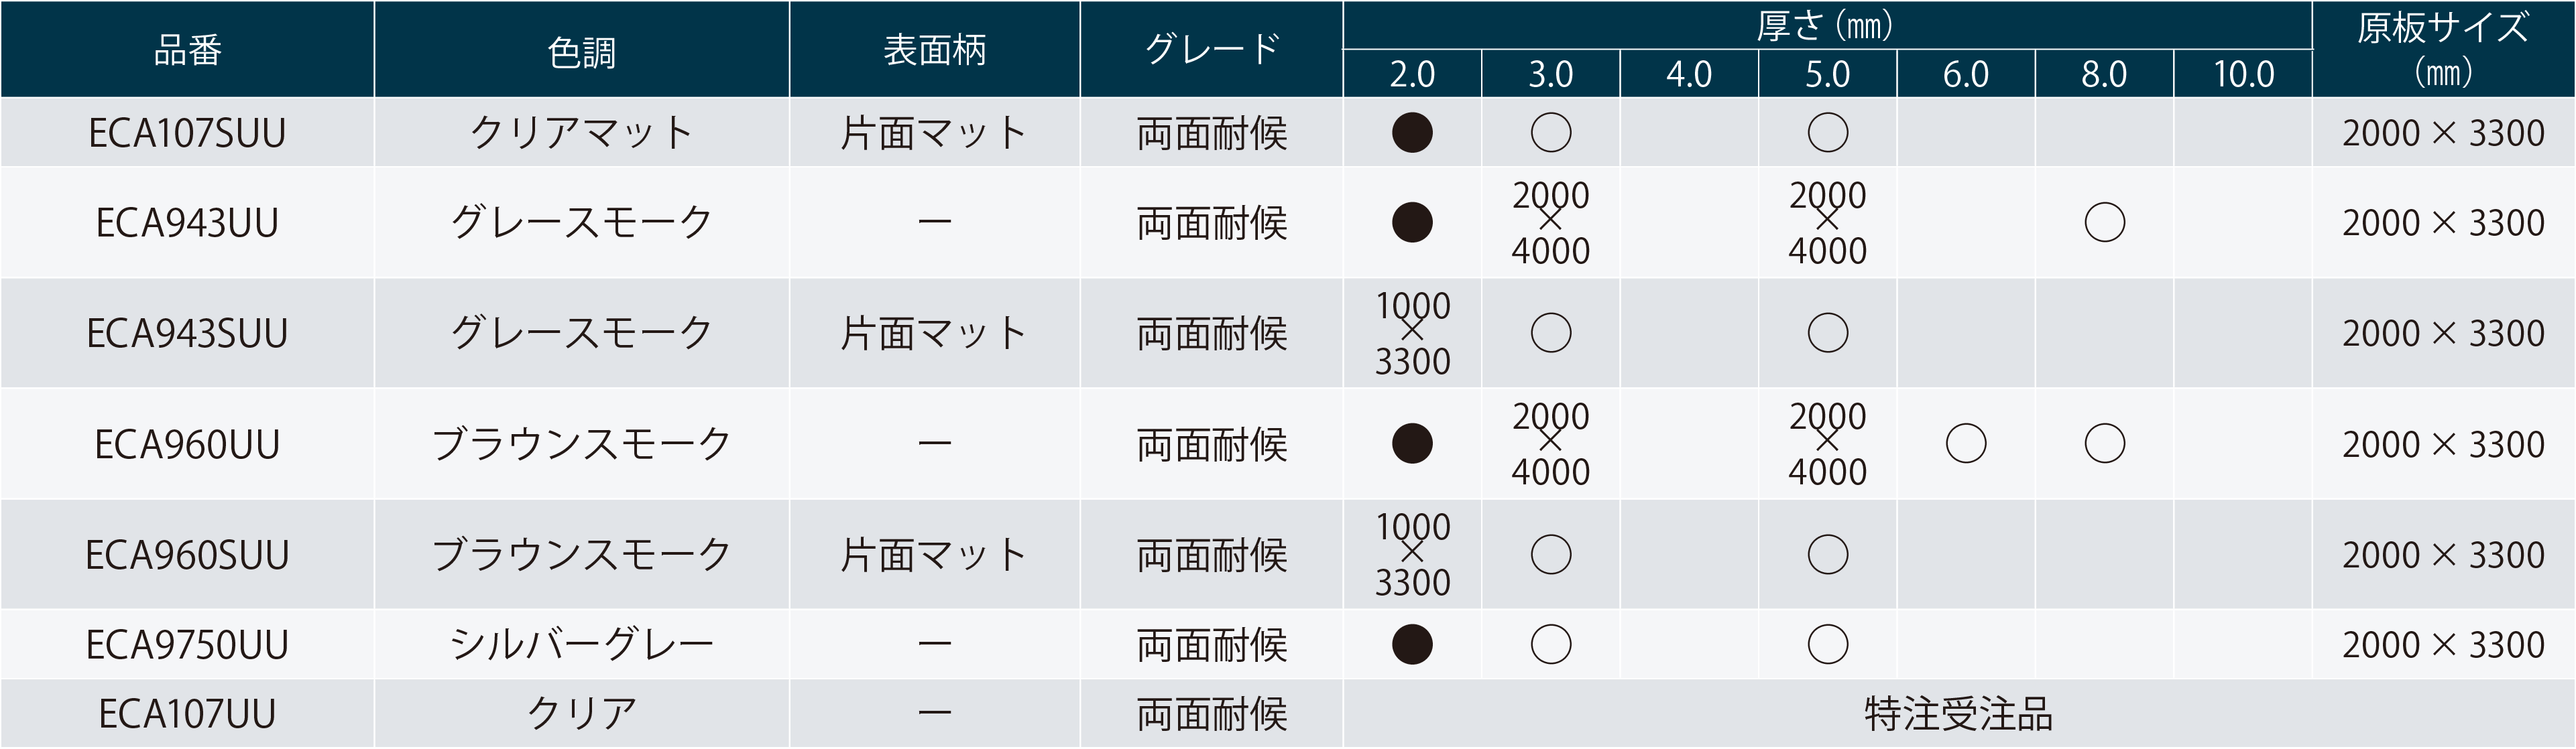Click the 3.0 mm open circle for ECA9750UU

1551,644
